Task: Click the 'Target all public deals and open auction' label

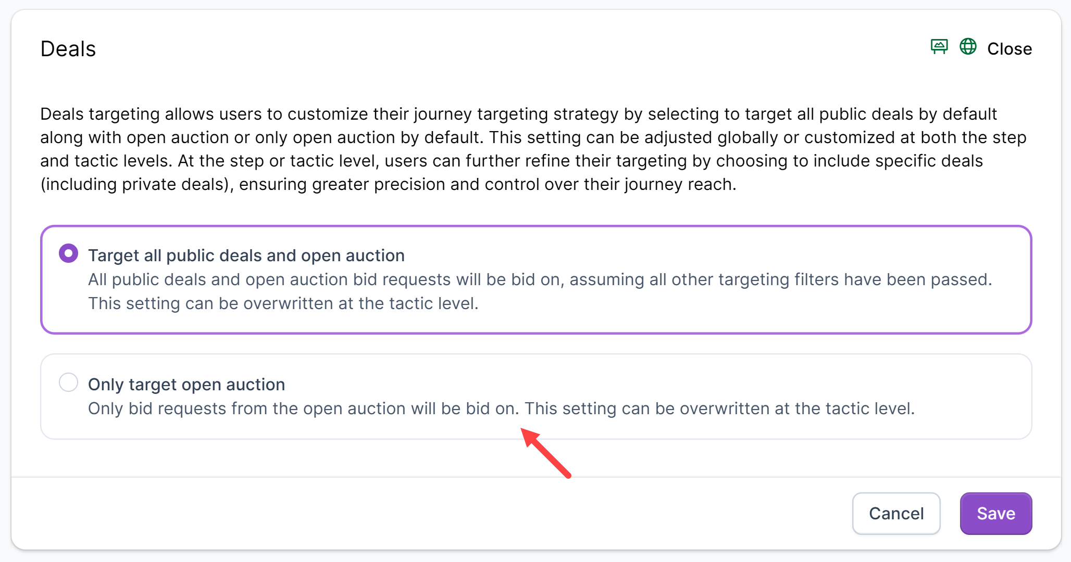Action: pos(246,256)
